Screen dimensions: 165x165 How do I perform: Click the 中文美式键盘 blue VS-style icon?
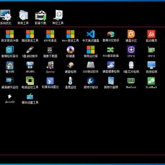[x=91, y=36]
